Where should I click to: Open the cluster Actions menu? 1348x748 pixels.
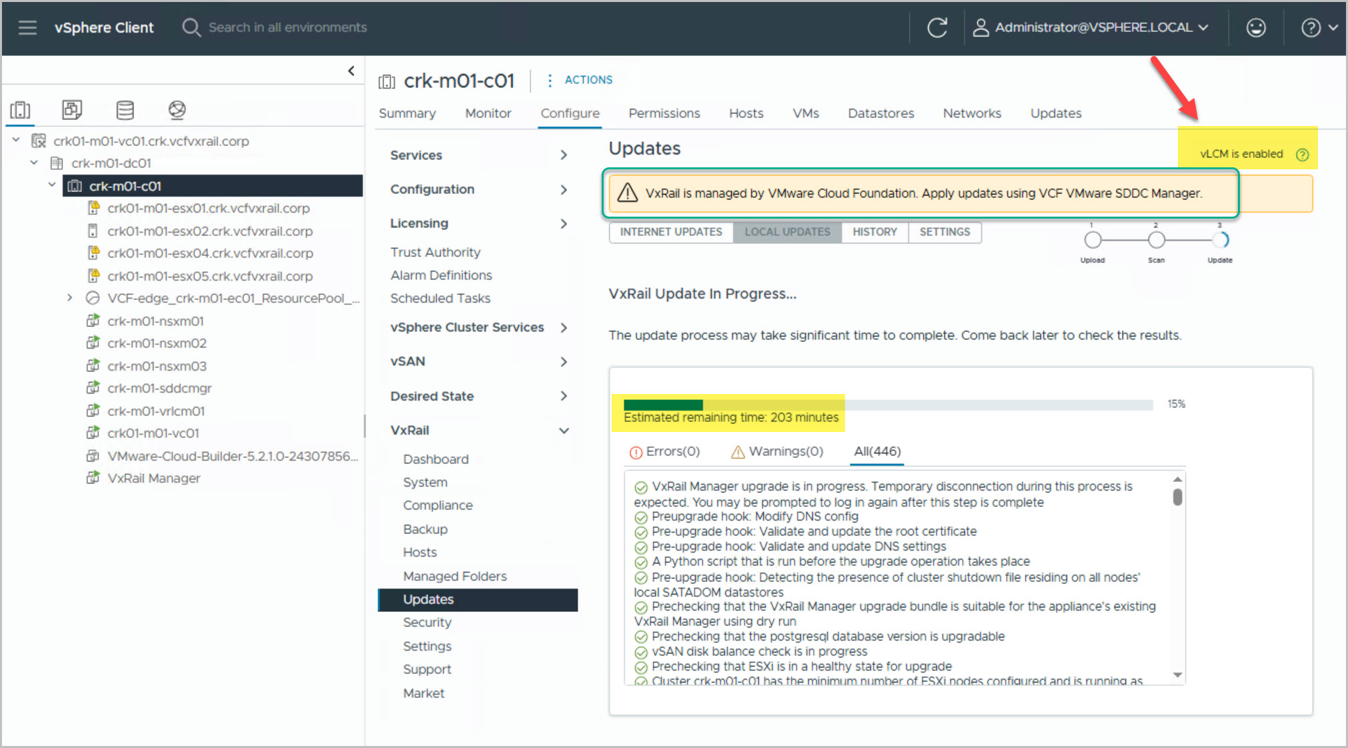pyautogui.click(x=579, y=80)
